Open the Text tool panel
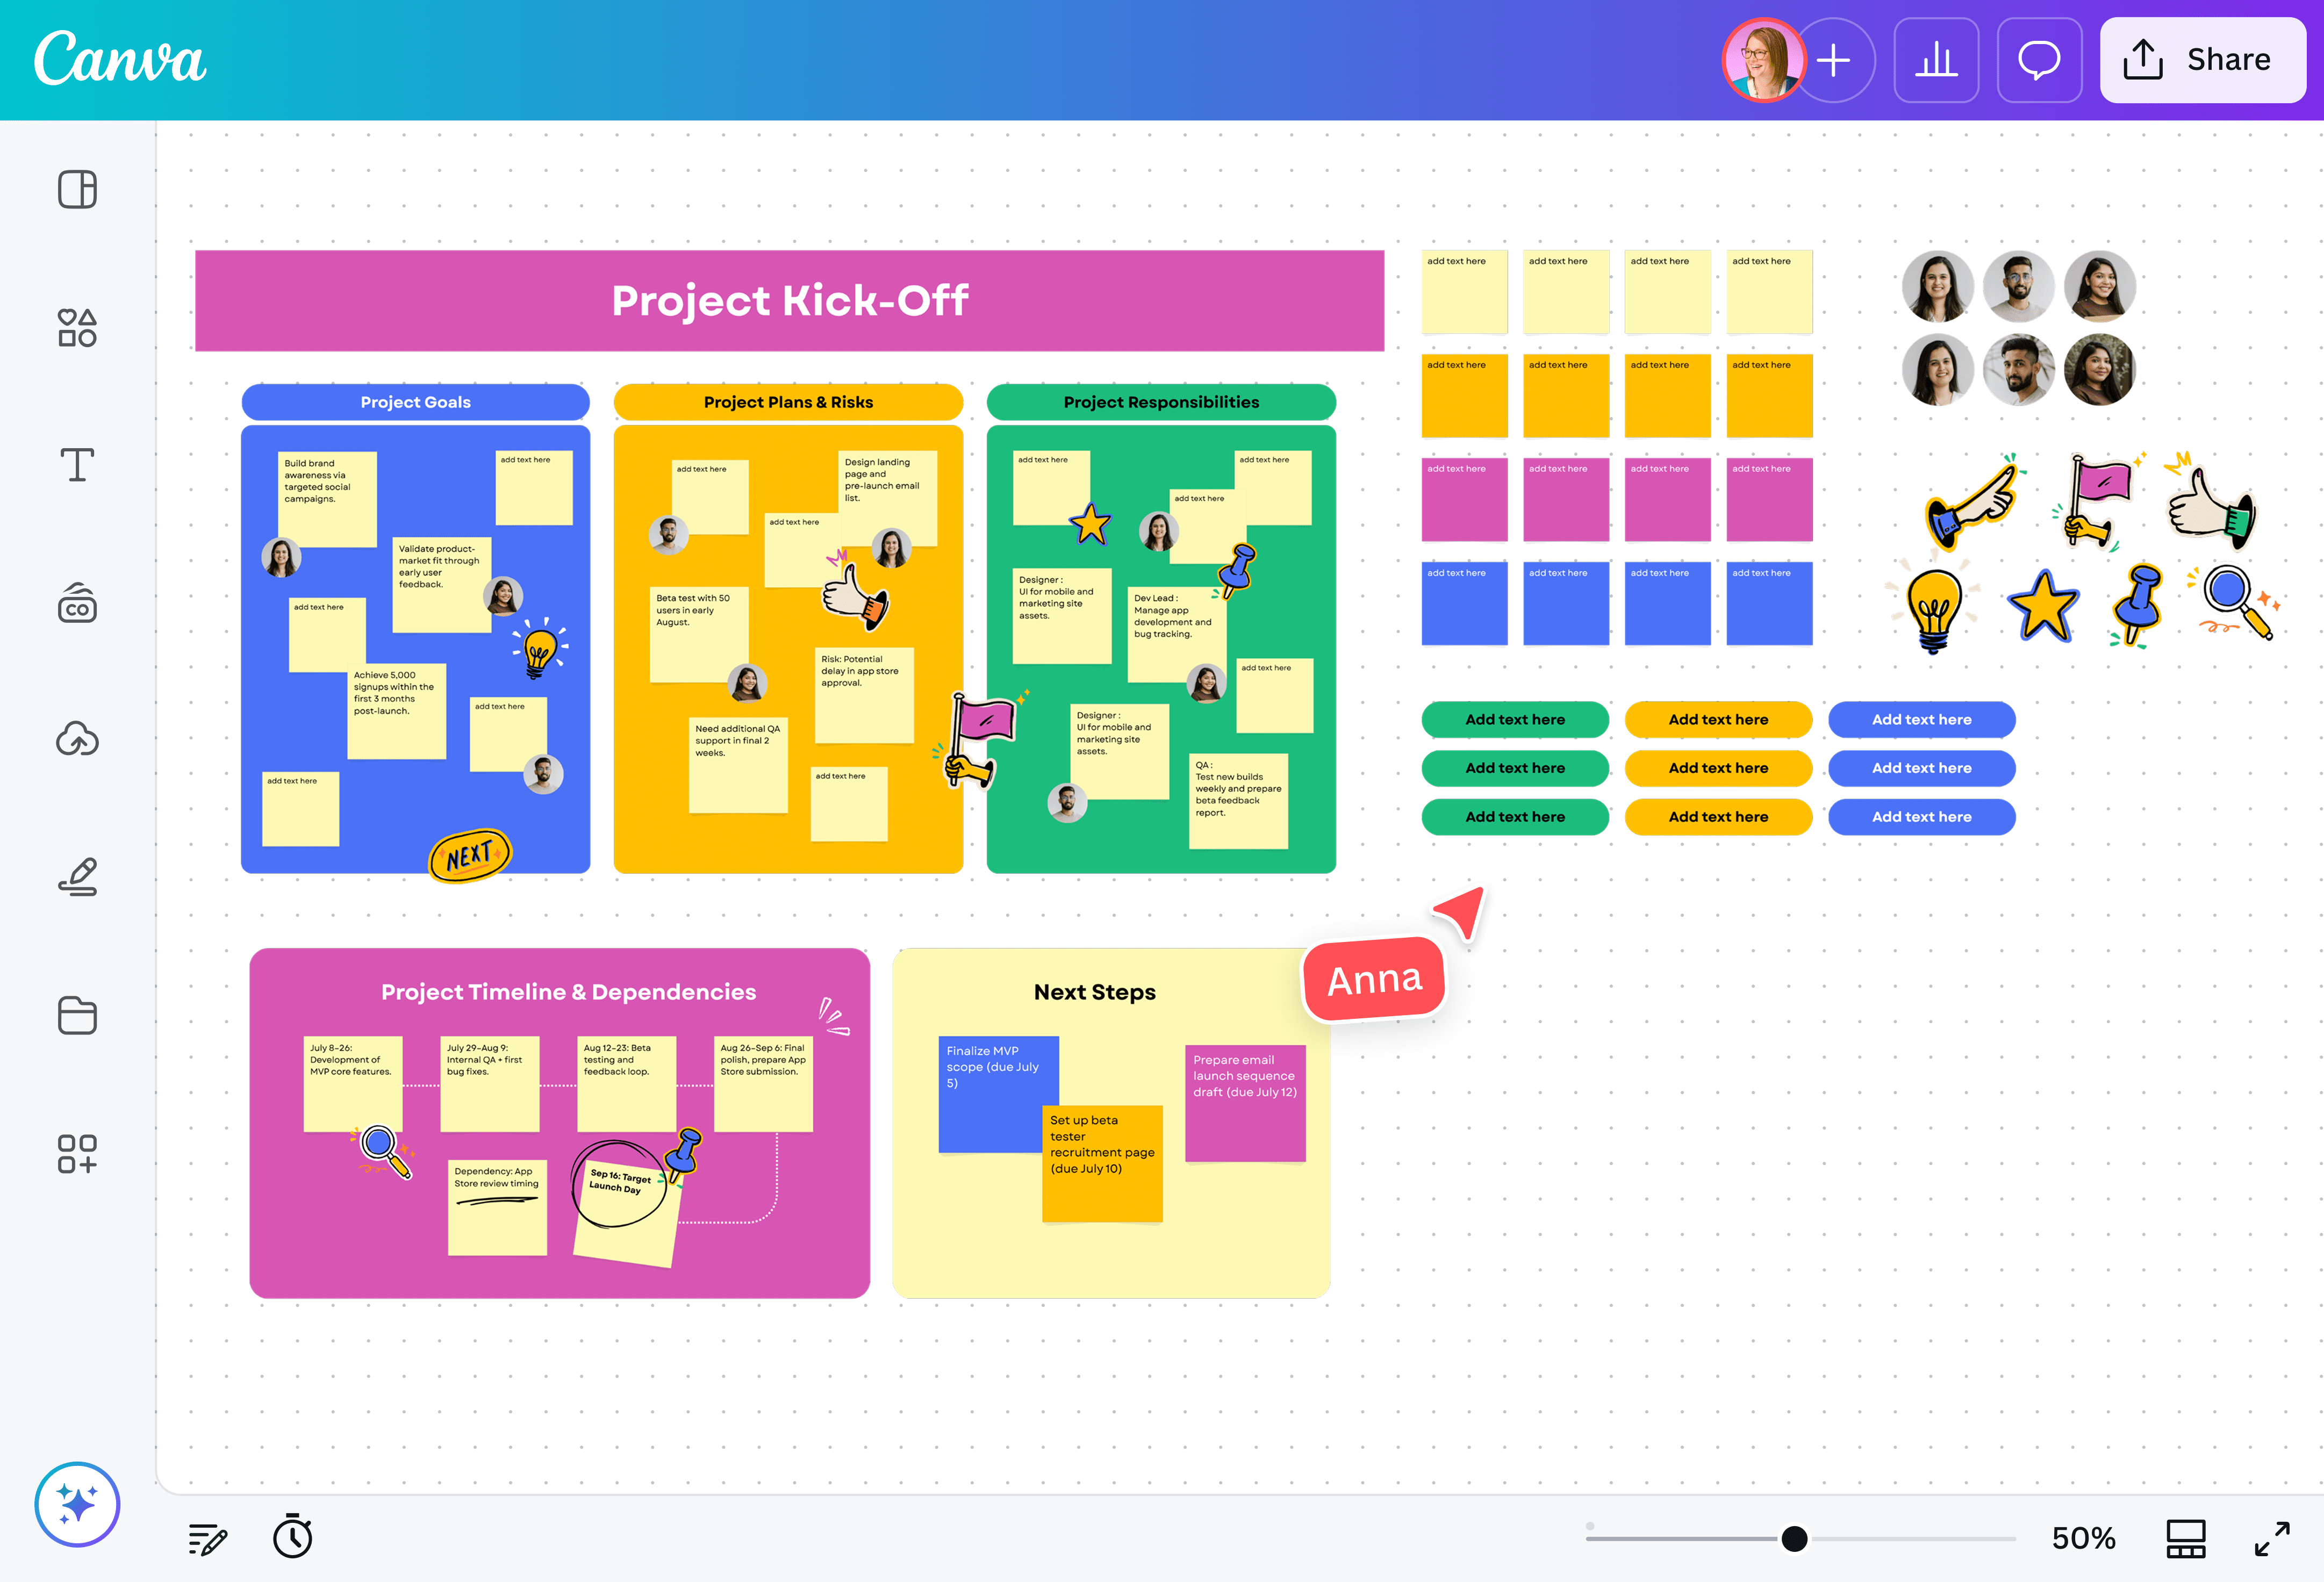This screenshot has height=1582, width=2324. coord(77,464)
